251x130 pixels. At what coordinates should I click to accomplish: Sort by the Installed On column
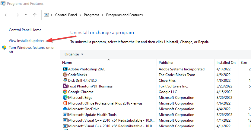226,63
